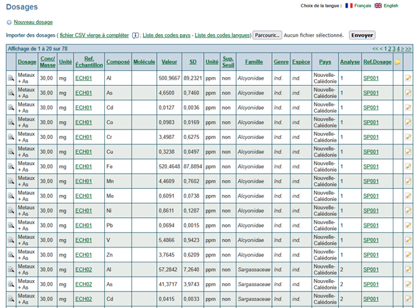This screenshot has width=420, height=308.
Task: Sort table by the Famille column
Action: tap(254, 62)
